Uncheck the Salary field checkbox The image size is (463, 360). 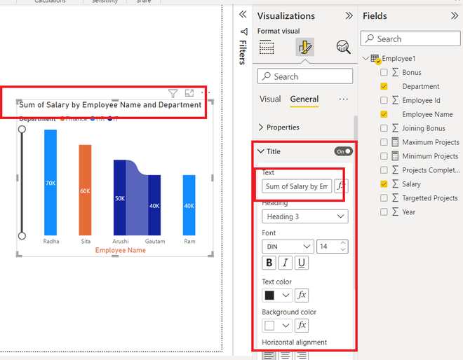(384, 184)
